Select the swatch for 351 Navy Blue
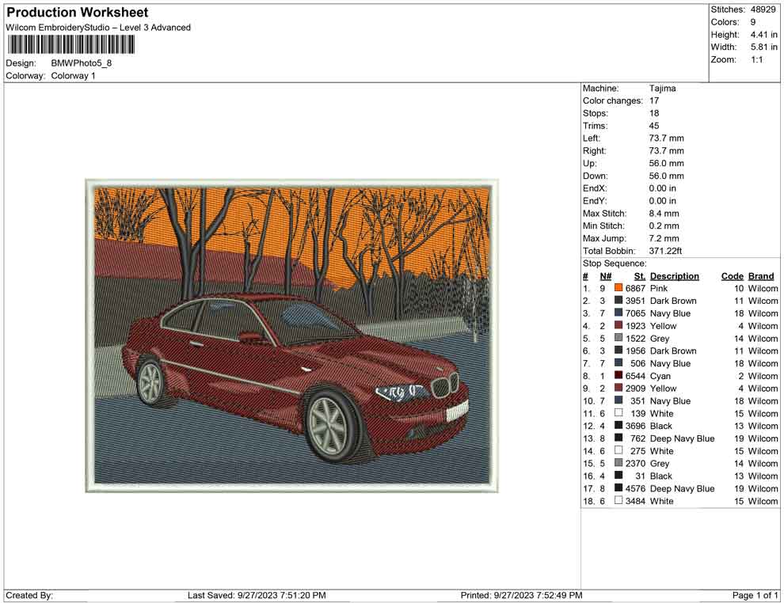Viewport: 784px width, 603px height. coord(618,400)
